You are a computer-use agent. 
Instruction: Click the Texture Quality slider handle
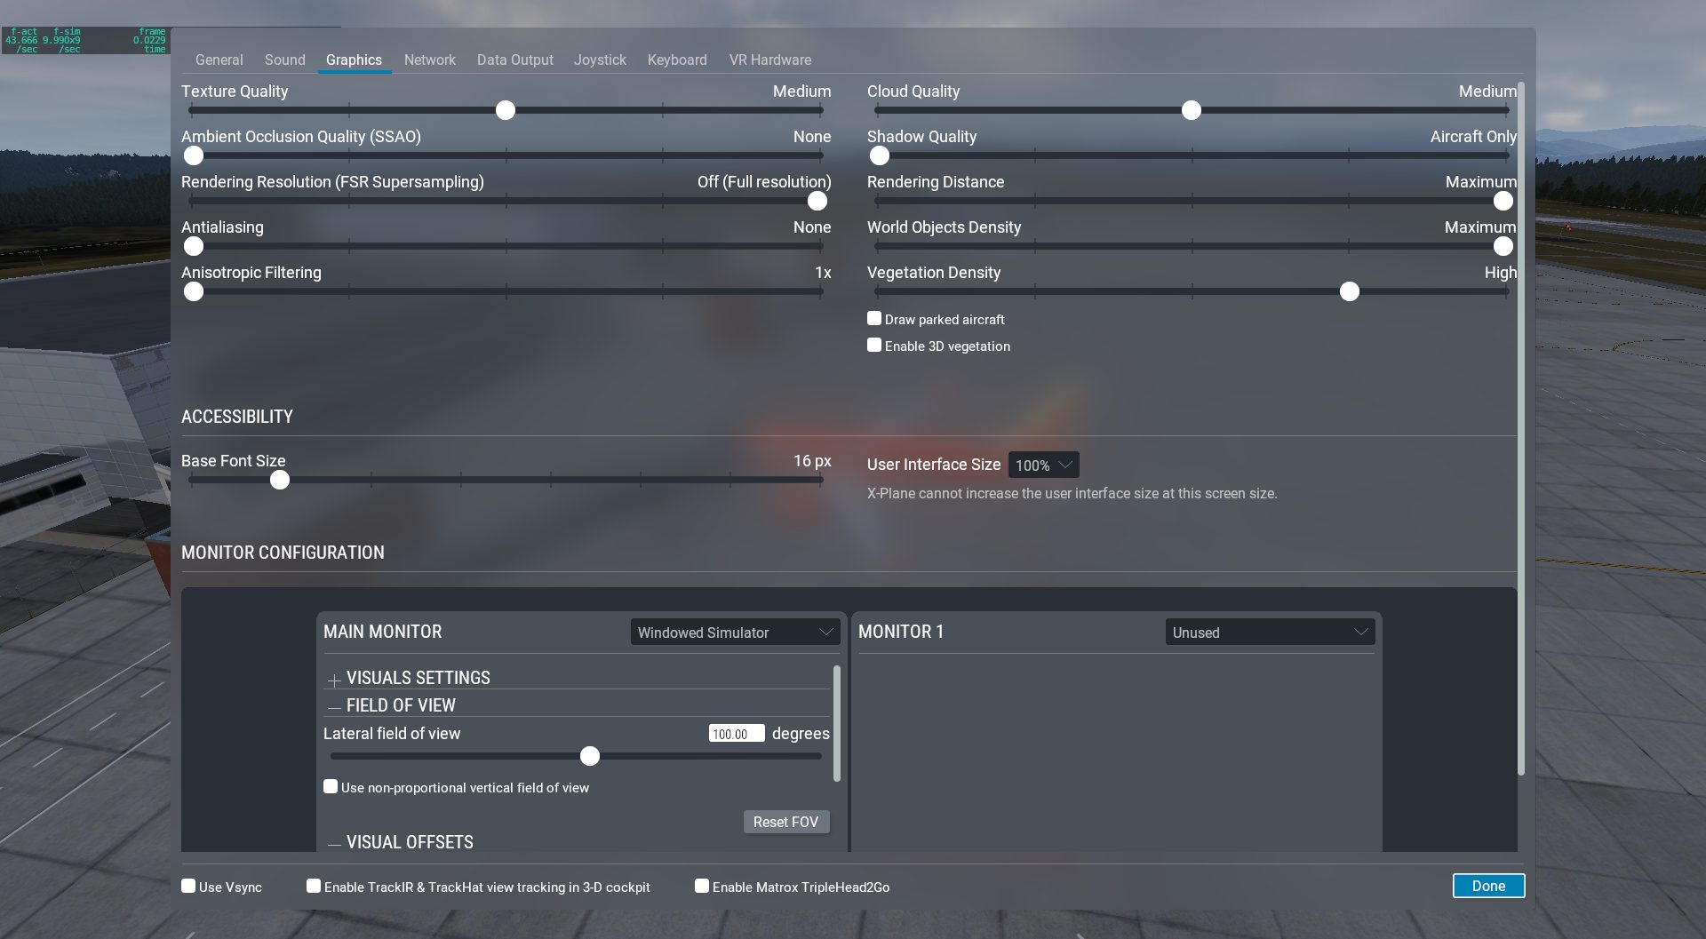coord(506,110)
